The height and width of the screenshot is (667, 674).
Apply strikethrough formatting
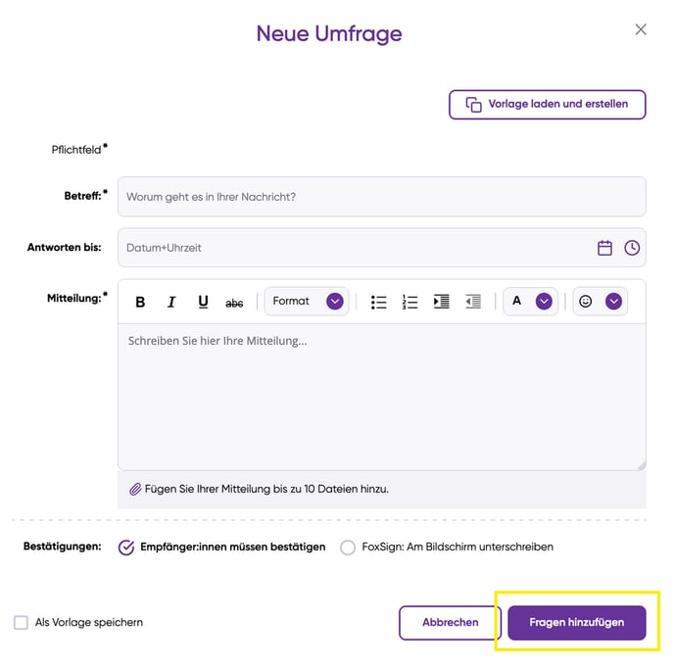pyautogui.click(x=234, y=303)
